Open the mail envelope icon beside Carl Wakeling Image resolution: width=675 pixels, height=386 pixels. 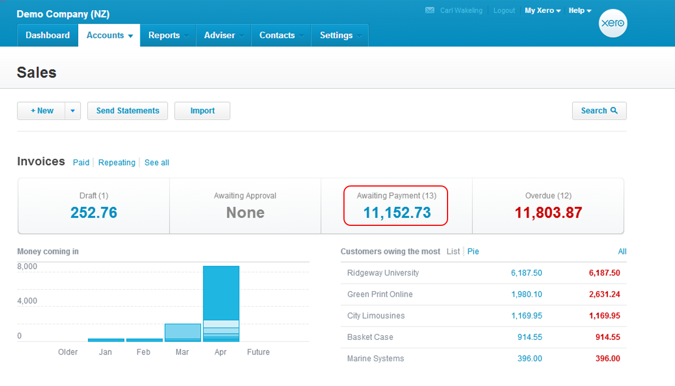click(430, 10)
